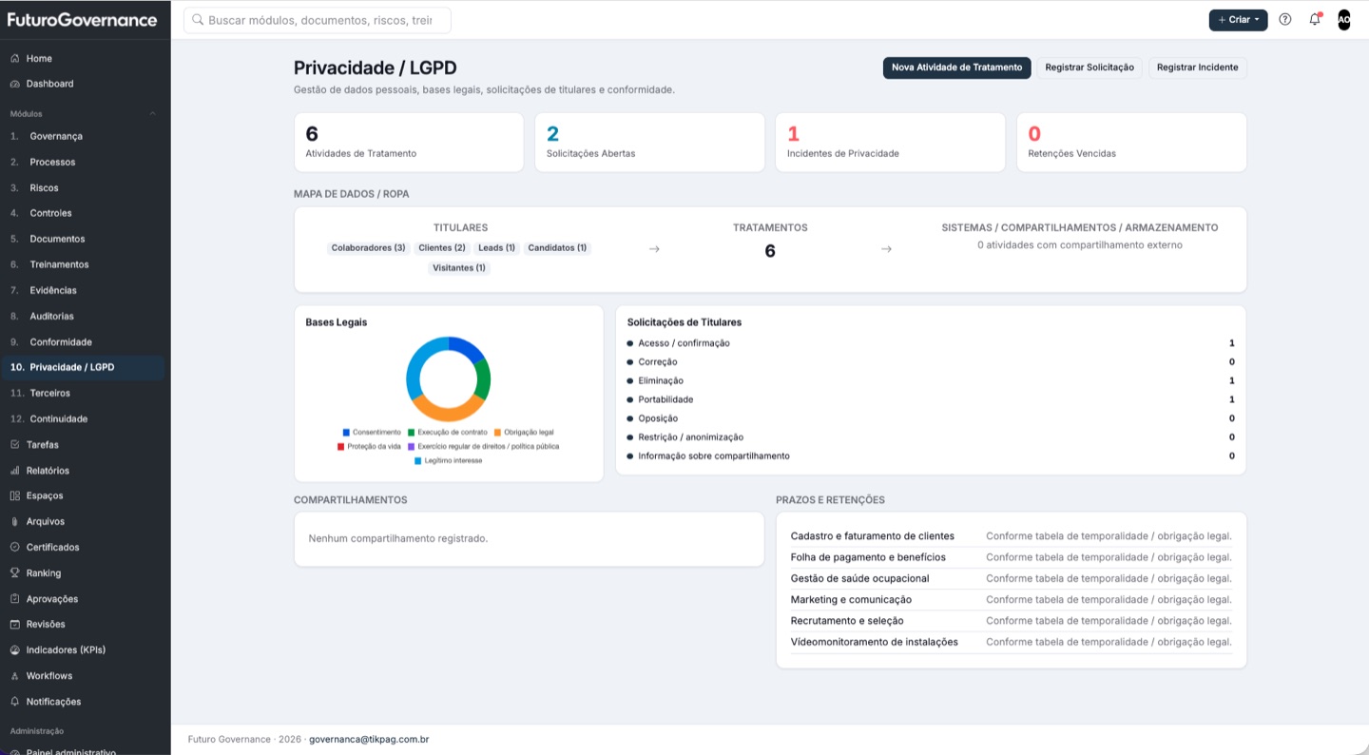Click Registrar Incidente button
The image size is (1369, 755).
tap(1198, 68)
